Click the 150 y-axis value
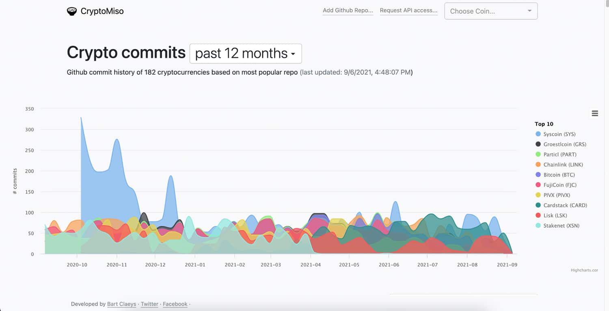This screenshot has width=609, height=311. tap(29, 192)
